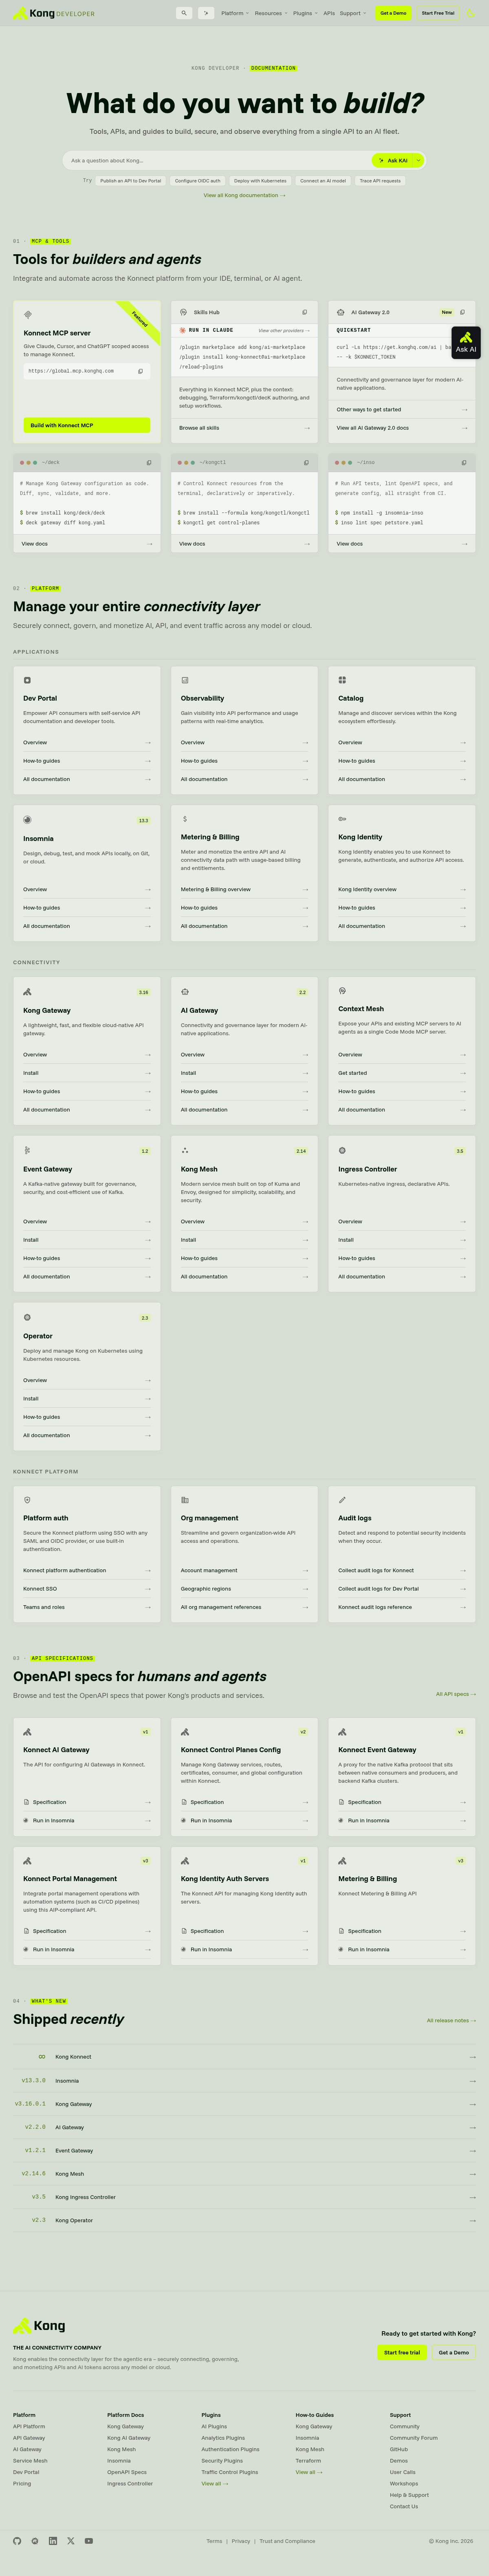489x2576 pixels.
Task: Expand the Plugins menu in header
Action: [x=305, y=14]
